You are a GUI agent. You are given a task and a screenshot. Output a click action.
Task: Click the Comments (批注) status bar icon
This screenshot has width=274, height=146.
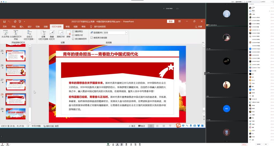pyautogui.click(x=141, y=126)
